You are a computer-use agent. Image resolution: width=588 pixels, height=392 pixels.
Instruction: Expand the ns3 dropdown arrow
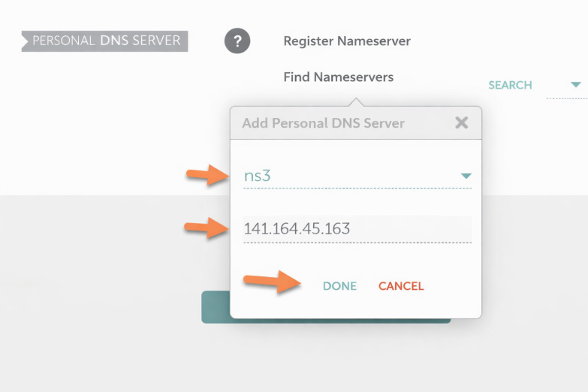click(466, 176)
